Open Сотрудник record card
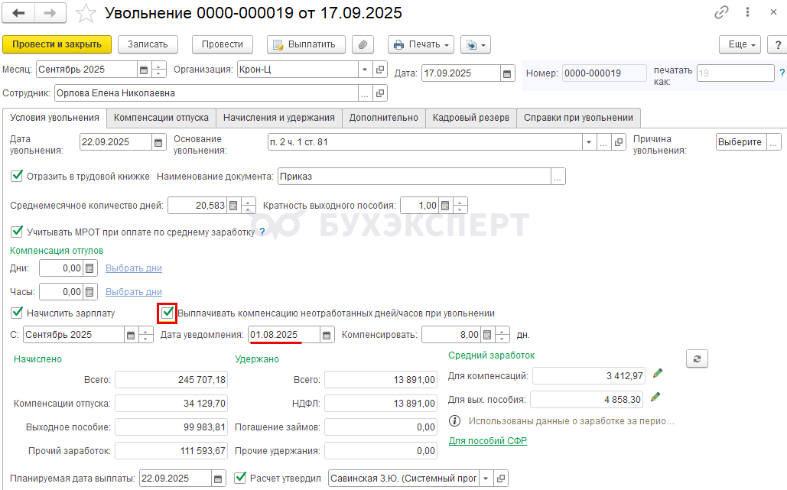The image size is (787, 490). 380,93
